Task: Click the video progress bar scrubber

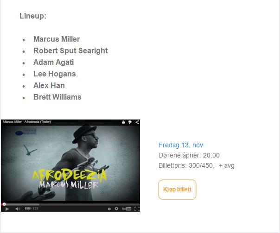Action: pyautogui.click(x=4, y=204)
